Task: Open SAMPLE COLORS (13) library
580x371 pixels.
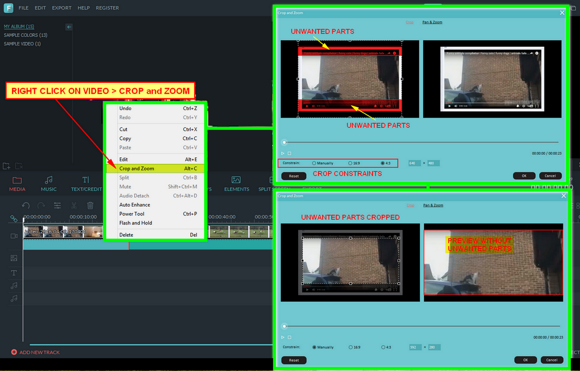Action: 25,35
